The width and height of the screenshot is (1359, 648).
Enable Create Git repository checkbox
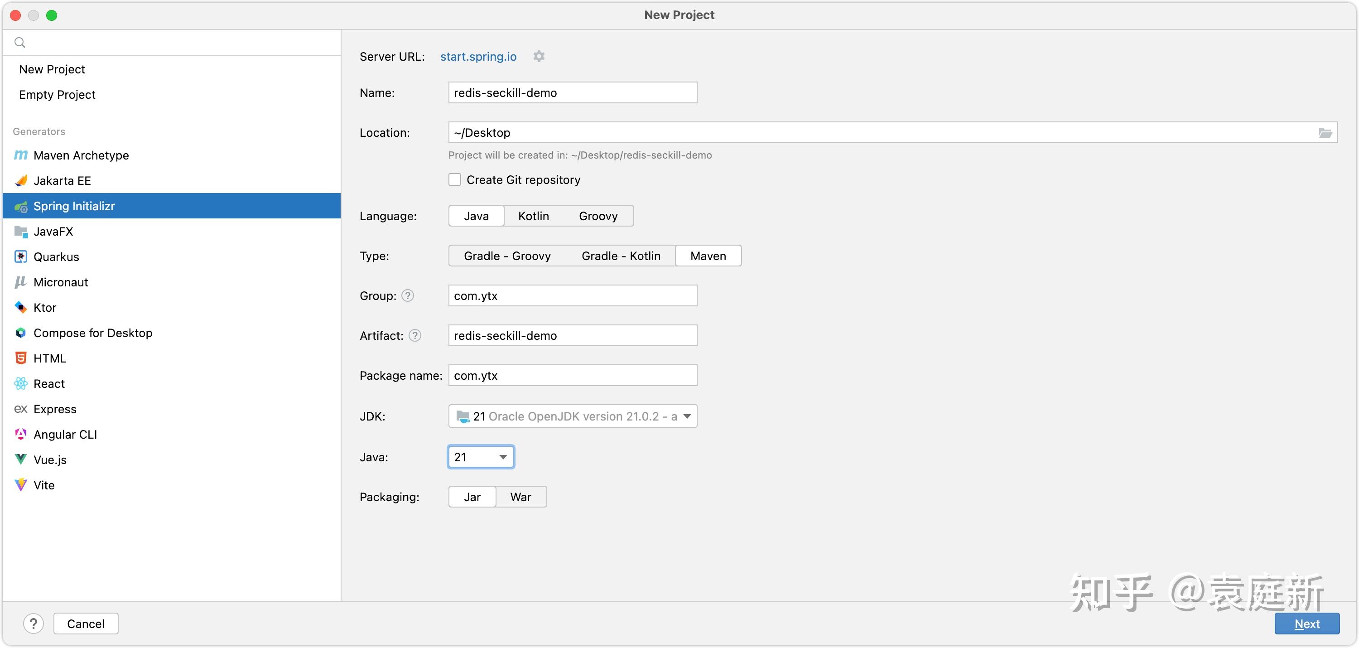(x=455, y=180)
